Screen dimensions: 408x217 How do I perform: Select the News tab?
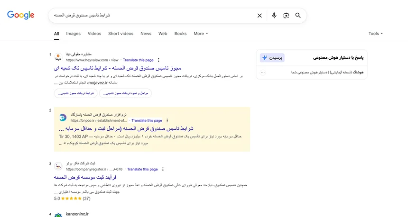(x=146, y=34)
